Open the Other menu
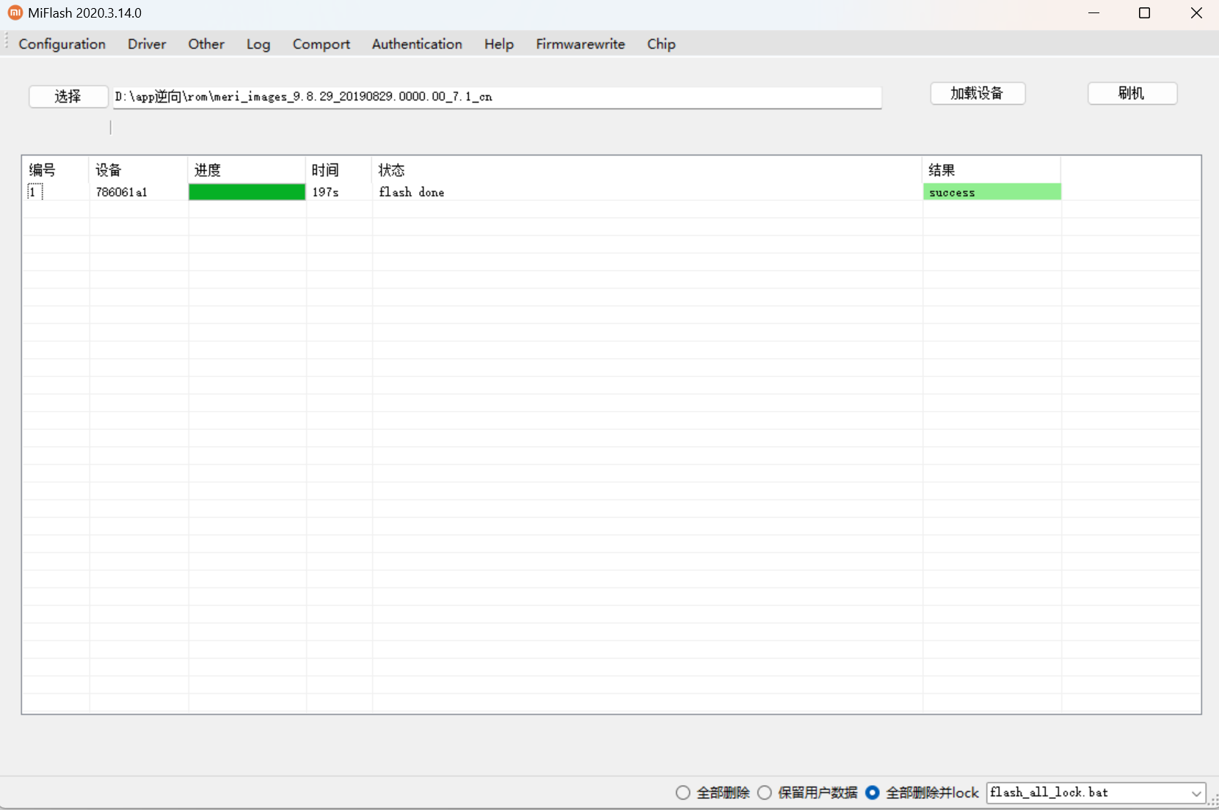 [206, 44]
